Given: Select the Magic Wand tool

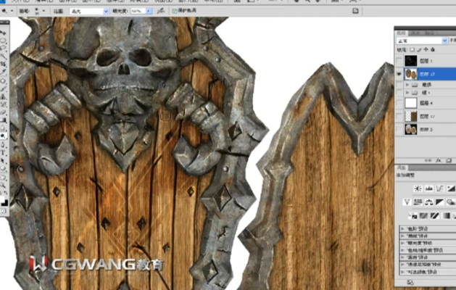Looking at the screenshot, I should [3, 56].
